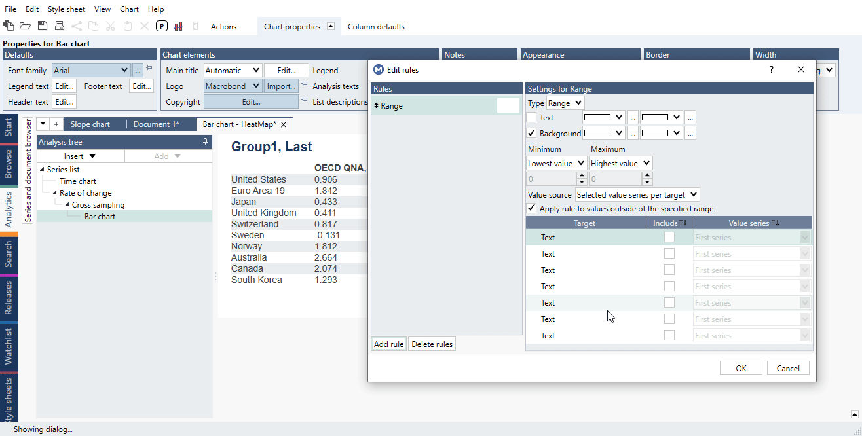Open the Logo Macrobond dropdown

click(x=233, y=86)
